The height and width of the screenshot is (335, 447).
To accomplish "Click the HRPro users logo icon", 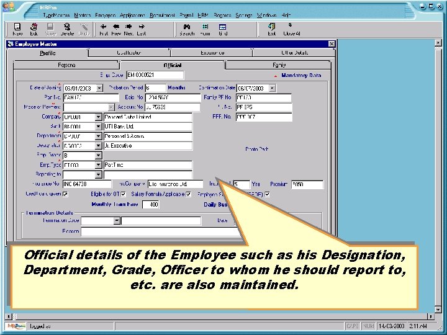I will (x=8, y=6).
